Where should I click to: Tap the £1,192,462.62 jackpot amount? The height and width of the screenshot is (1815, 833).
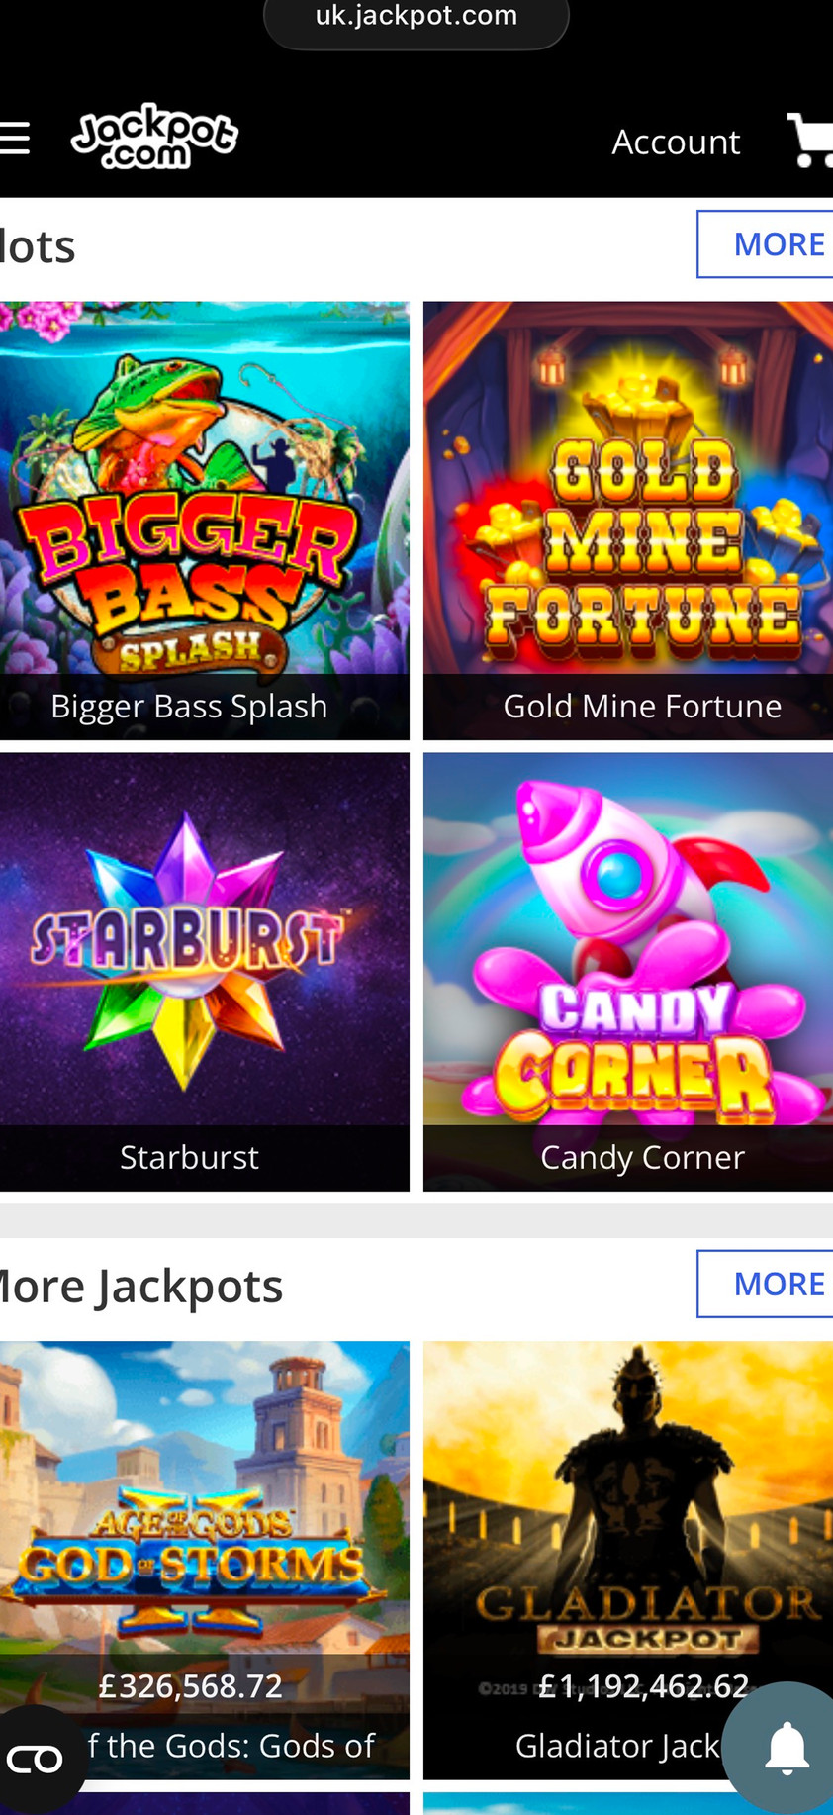643,1685
